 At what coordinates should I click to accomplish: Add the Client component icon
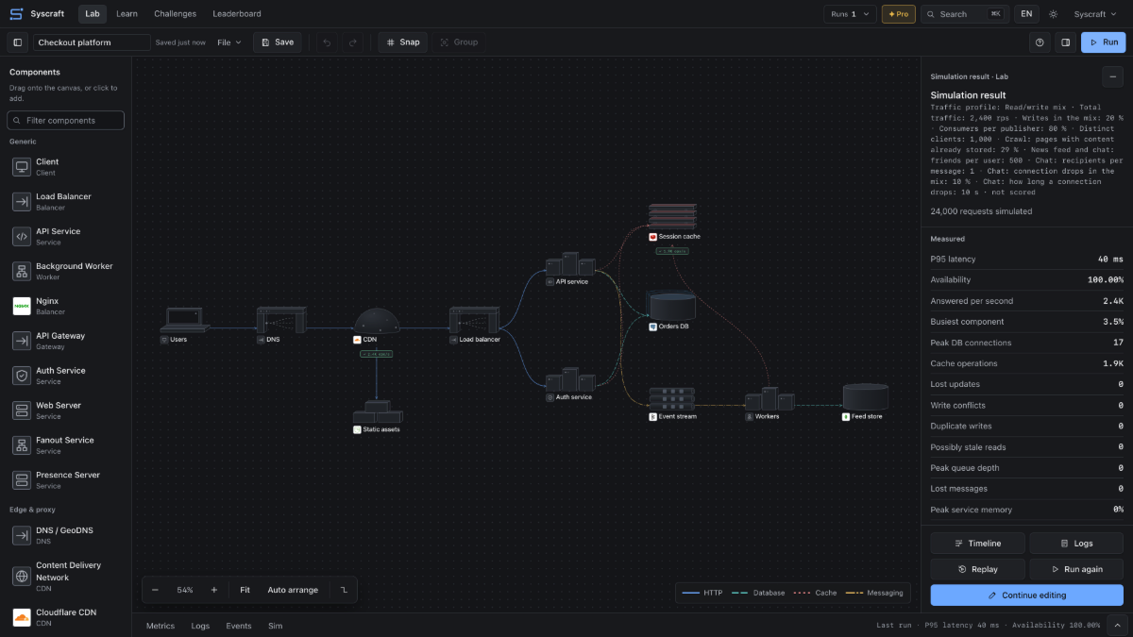pos(22,166)
